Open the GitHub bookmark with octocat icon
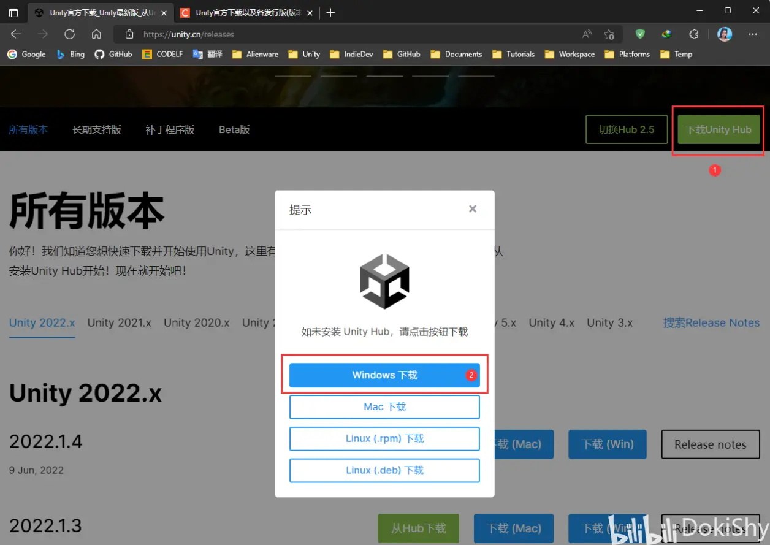Viewport: 770px width, 545px height. [113, 54]
